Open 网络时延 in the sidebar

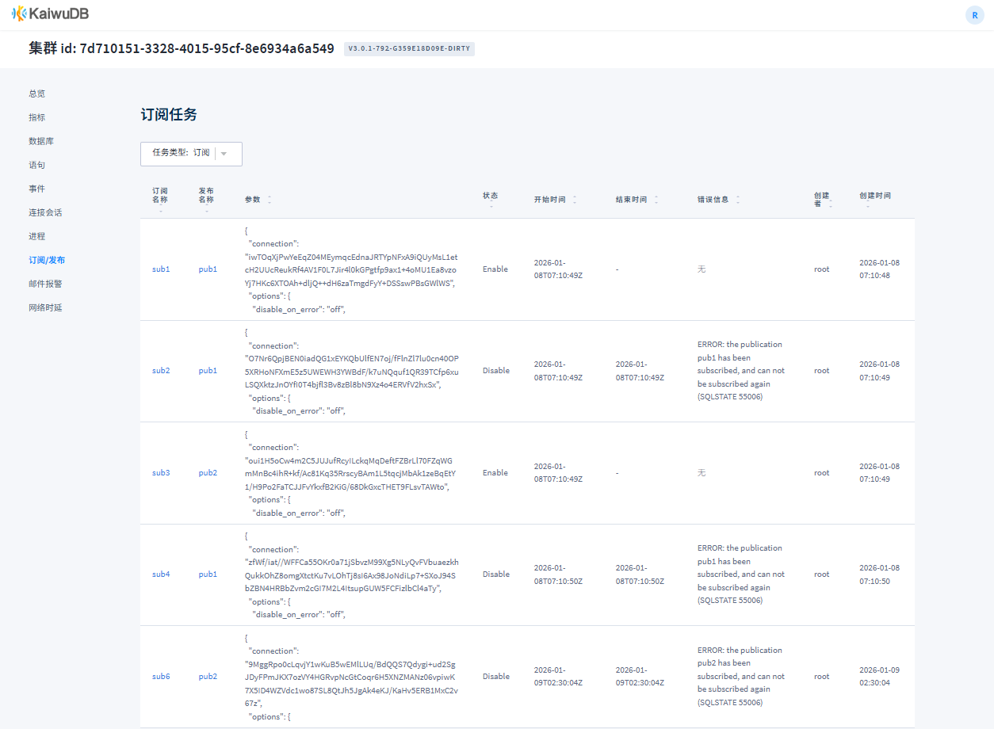pyautogui.click(x=45, y=307)
